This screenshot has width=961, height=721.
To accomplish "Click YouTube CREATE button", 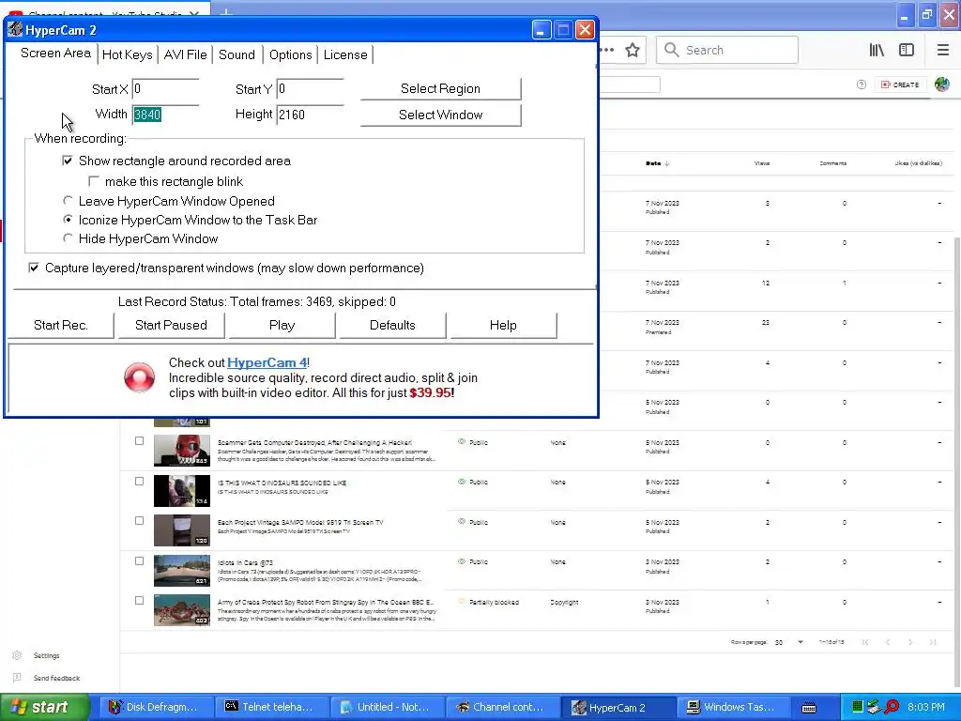I will click(x=900, y=84).
